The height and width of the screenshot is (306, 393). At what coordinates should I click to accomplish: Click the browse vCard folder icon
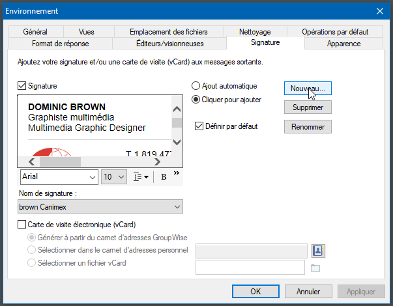316,268
